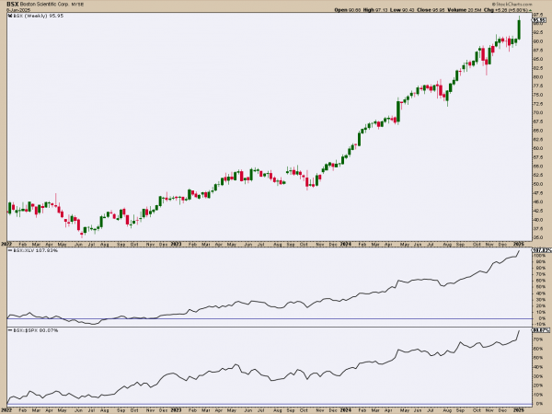Image resolution: width=552 pixels, height=414 pixels.
Task: Click 2024 on the bottom date axis
Action: 345,410
